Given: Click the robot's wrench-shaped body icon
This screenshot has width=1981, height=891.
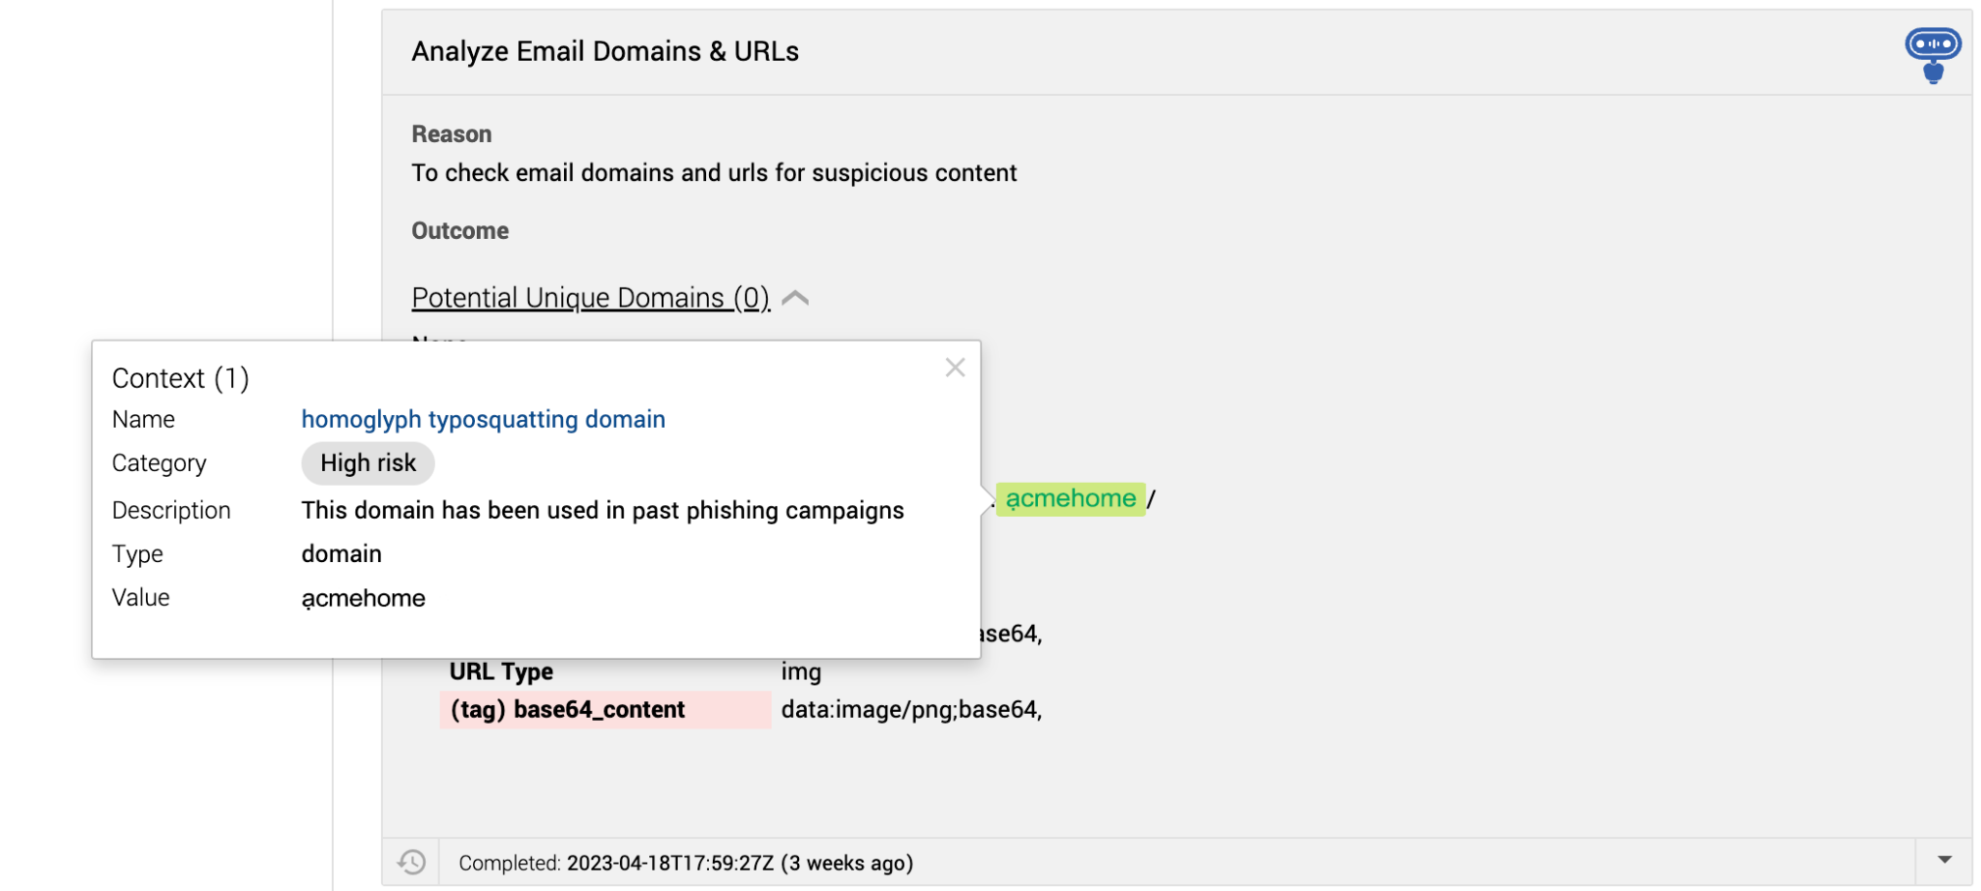Looking at the screenshot, I should (1933, 75).
